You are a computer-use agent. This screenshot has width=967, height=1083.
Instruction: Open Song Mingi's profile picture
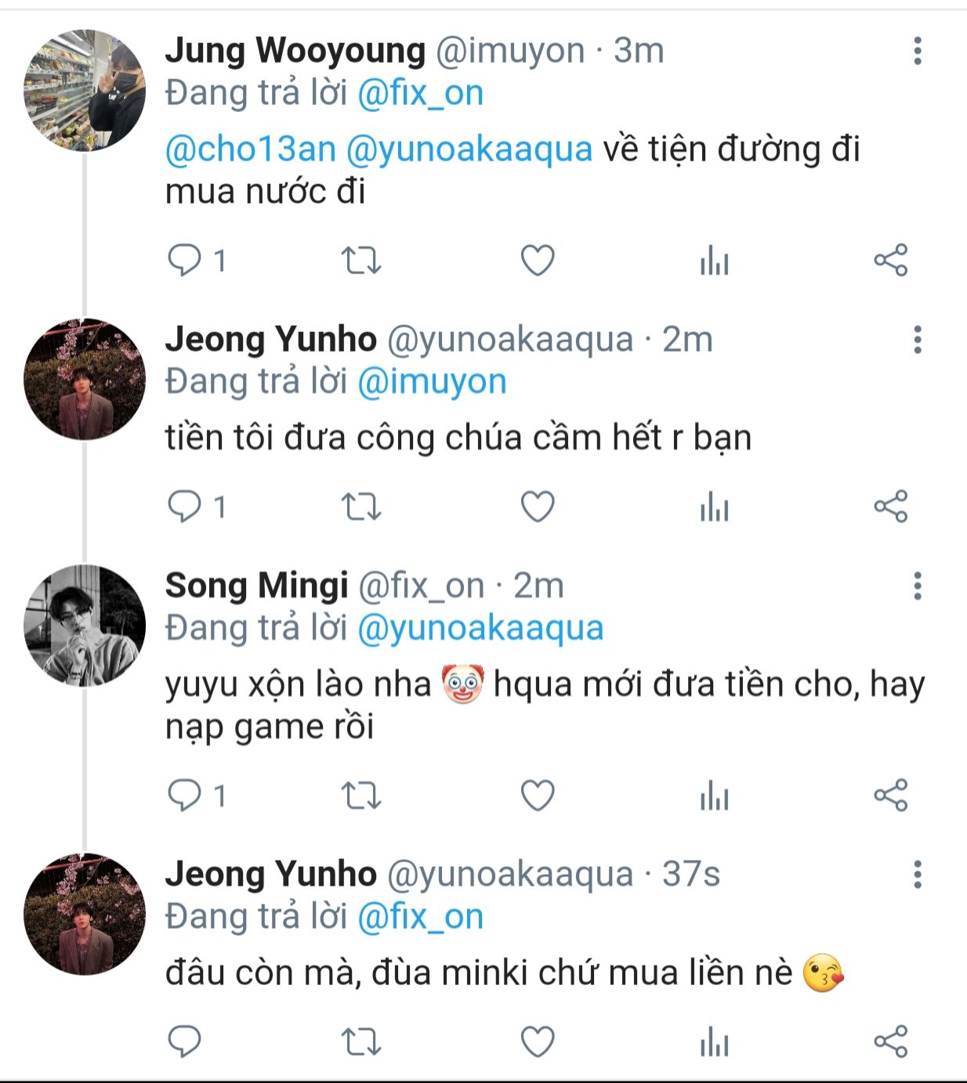click(85, 625)
